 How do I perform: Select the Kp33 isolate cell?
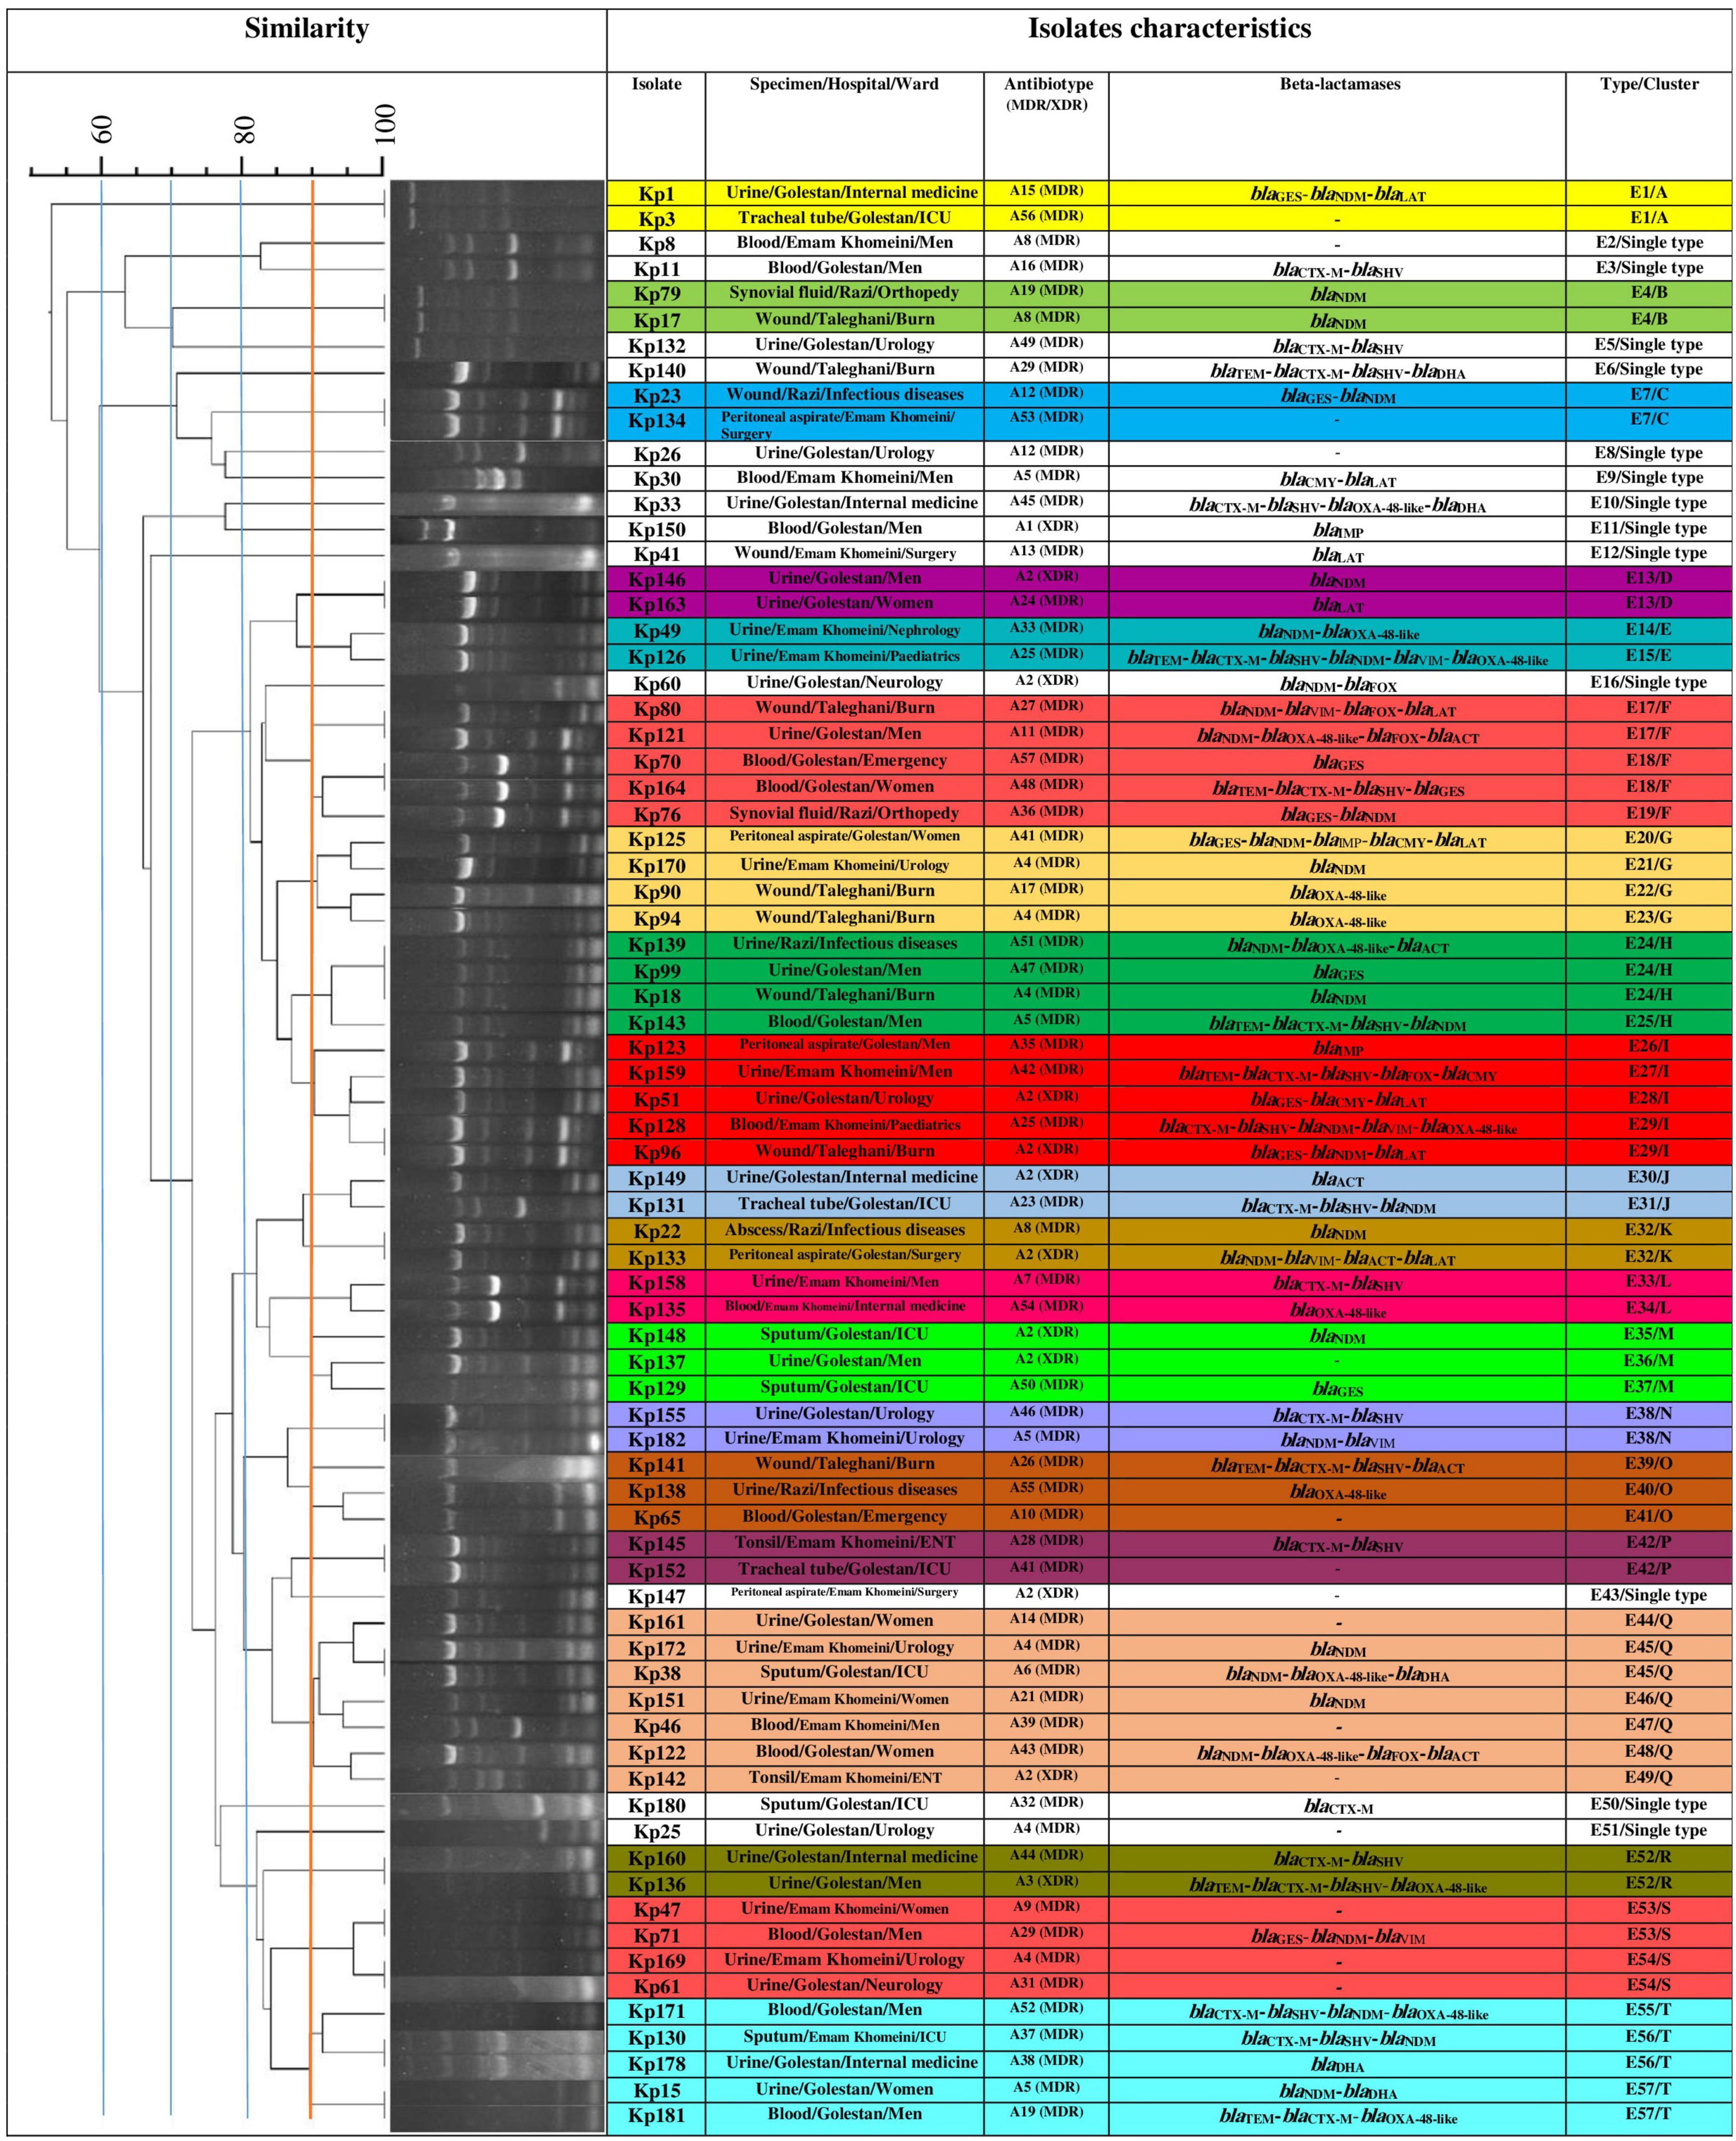click(656, 504)
